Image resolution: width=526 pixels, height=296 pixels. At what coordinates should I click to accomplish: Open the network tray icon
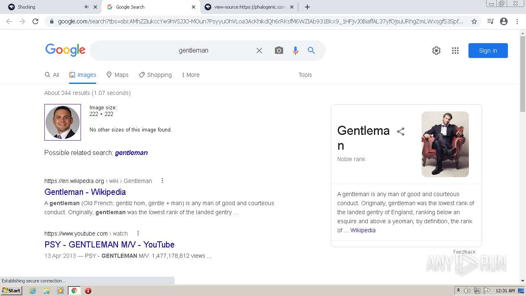click(477, 291)
